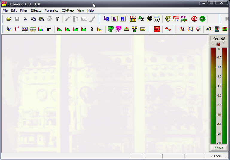Click the green DVD icon
The image size is (230, 160).
(x=202, y=19)
